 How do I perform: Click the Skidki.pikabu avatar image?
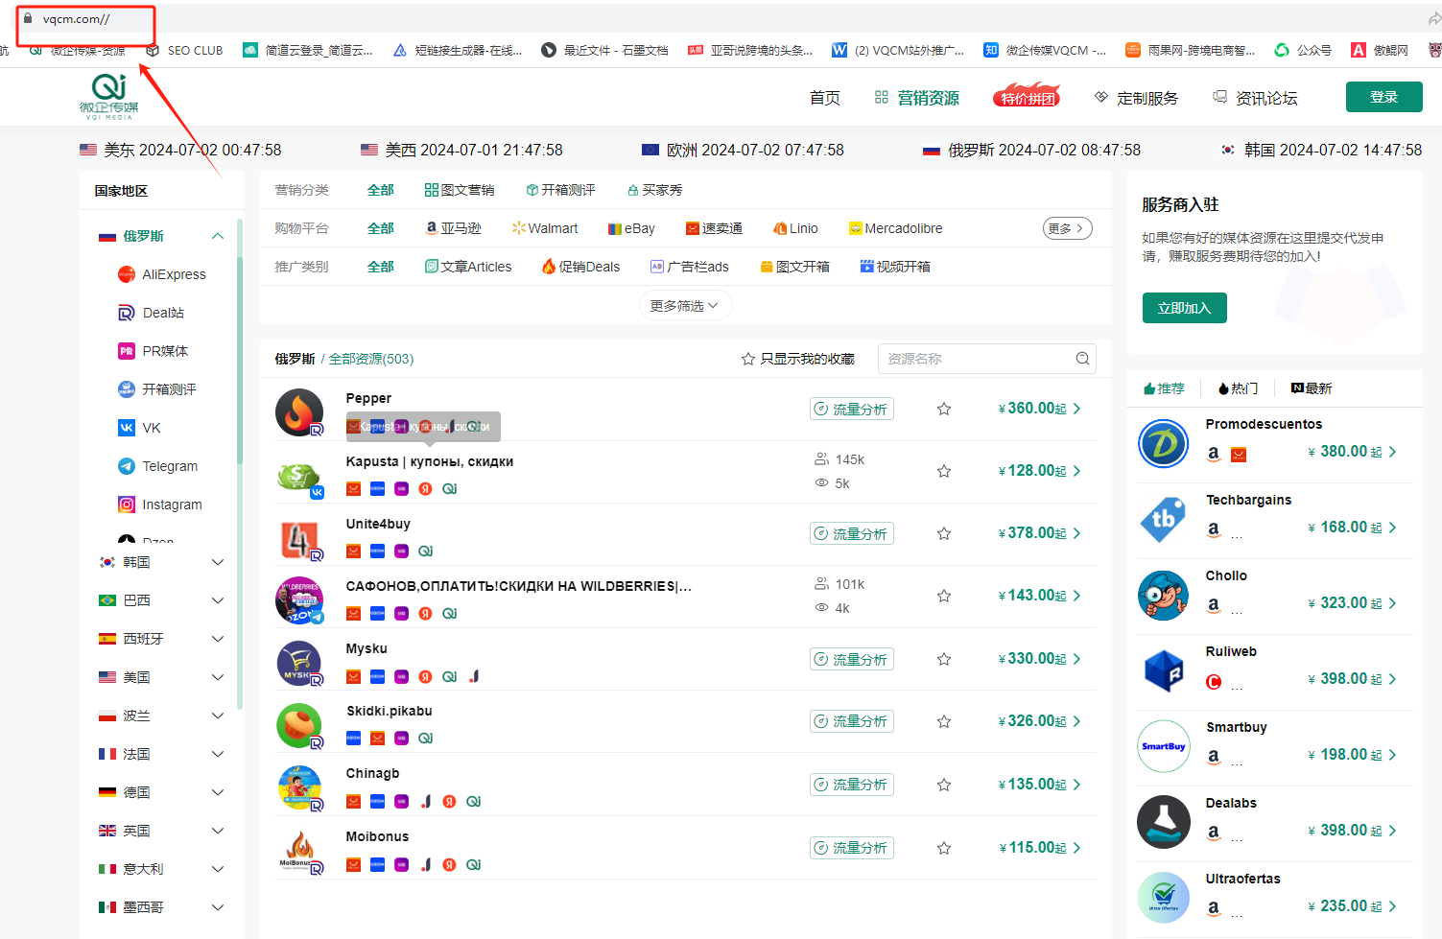point(299,726)
